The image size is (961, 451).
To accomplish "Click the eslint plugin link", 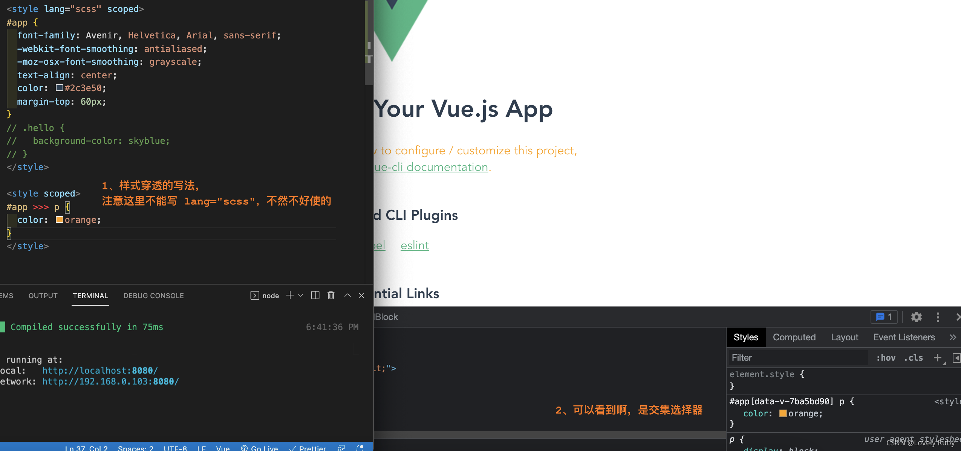I will pyautogui.click(x=415, y=245).
